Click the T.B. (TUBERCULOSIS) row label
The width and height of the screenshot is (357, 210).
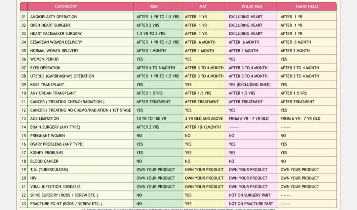tap(49, 170)
